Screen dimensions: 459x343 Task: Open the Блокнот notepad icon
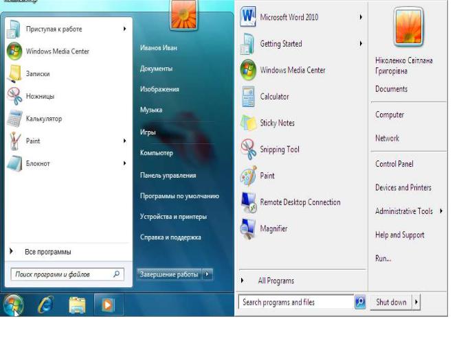(x=14, y=163)
